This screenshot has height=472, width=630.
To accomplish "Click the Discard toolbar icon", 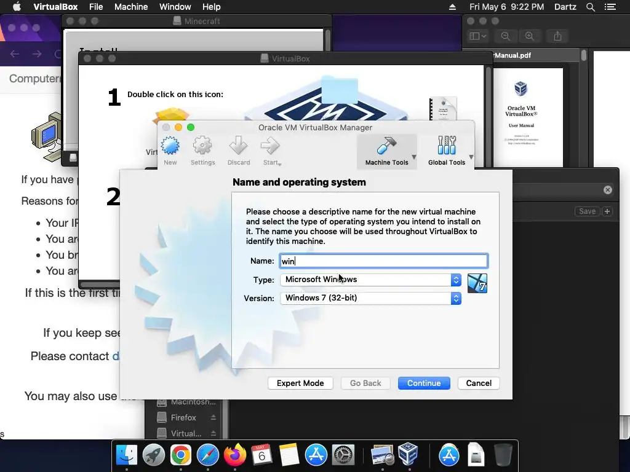I will (x=239, y=151).
